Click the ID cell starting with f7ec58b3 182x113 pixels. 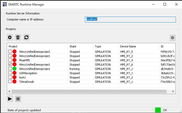(x=168, y=82)
